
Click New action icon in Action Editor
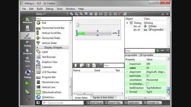(76, 65)
